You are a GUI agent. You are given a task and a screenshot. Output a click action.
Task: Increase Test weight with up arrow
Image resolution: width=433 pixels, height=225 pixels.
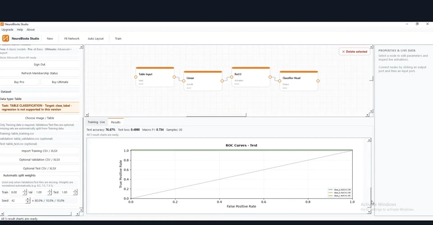tap(75, 191)
